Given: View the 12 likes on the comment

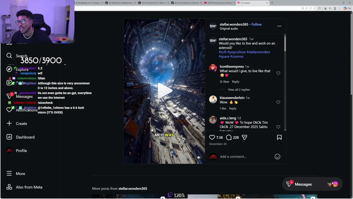Looking at the screenshot, I should (224, 82).
